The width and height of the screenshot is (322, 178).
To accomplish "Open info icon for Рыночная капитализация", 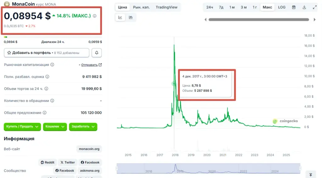I will pos(53,65).
